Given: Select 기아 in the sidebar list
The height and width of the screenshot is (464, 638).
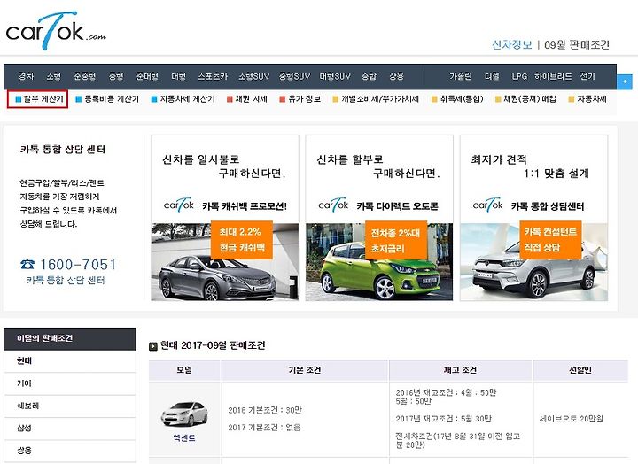Looking at the screenshot, I should [x=70, y=383].
